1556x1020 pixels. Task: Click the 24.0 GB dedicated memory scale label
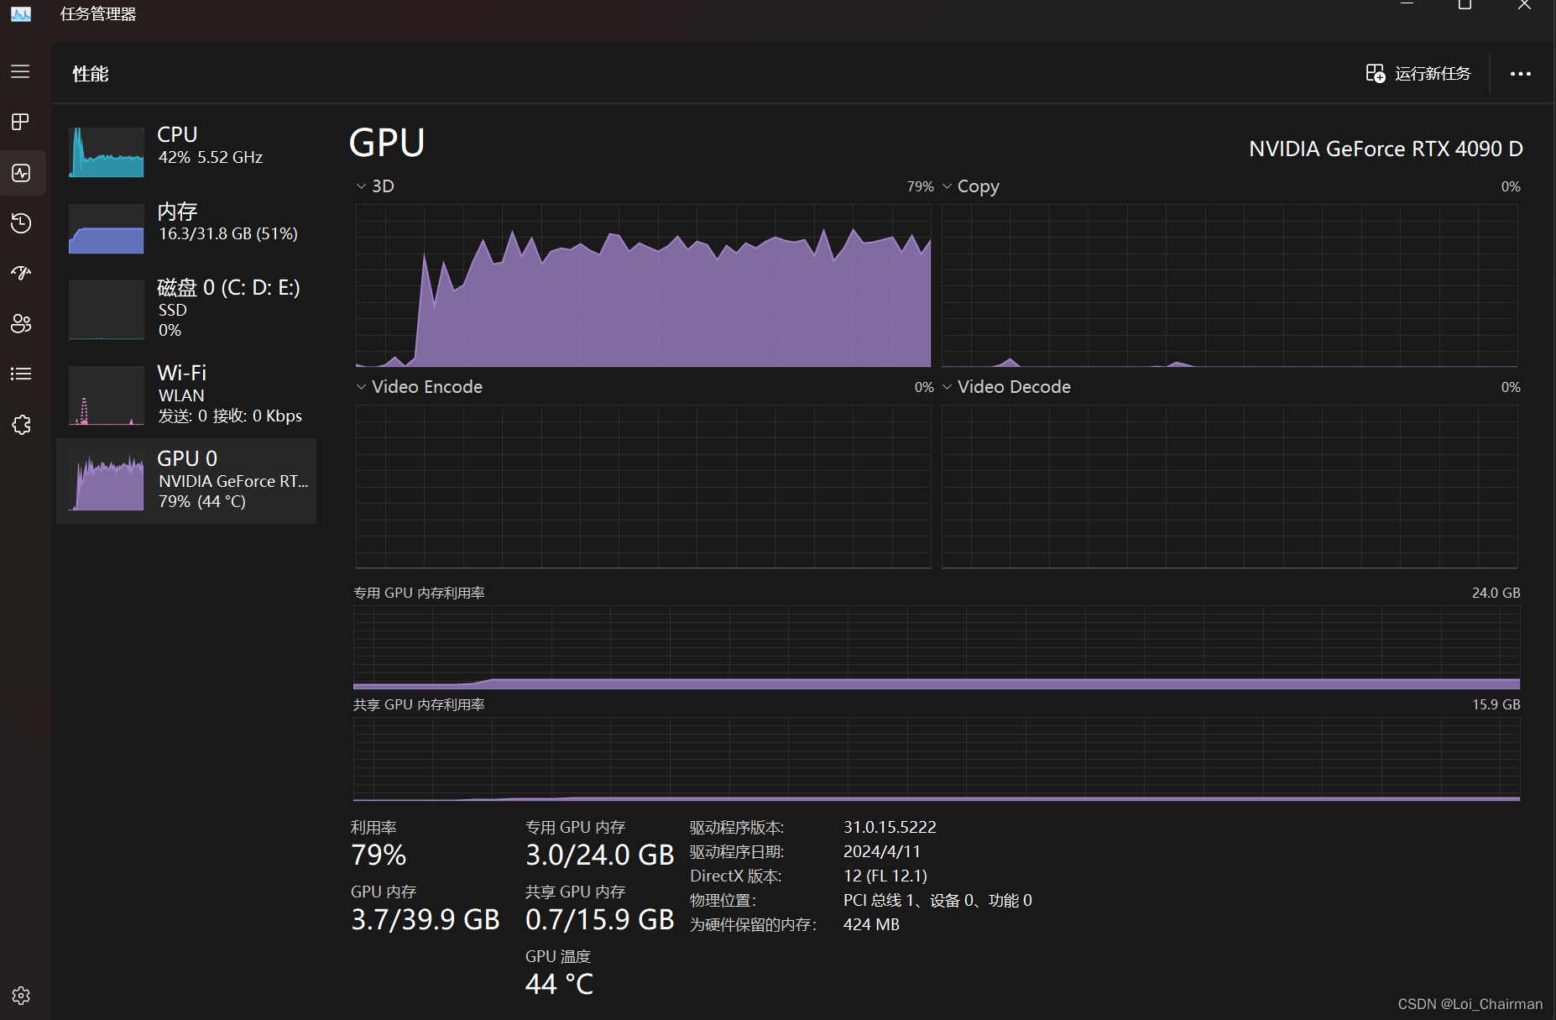1496,593
